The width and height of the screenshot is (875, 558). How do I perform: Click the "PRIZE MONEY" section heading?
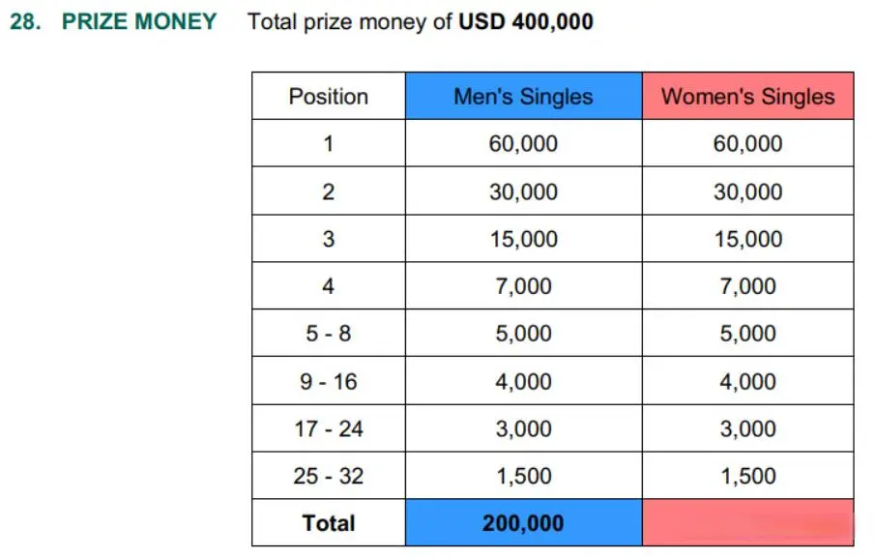[139, 21]
